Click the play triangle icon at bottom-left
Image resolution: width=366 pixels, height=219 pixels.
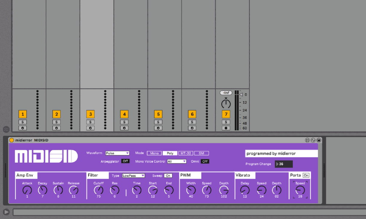(6, 212)
